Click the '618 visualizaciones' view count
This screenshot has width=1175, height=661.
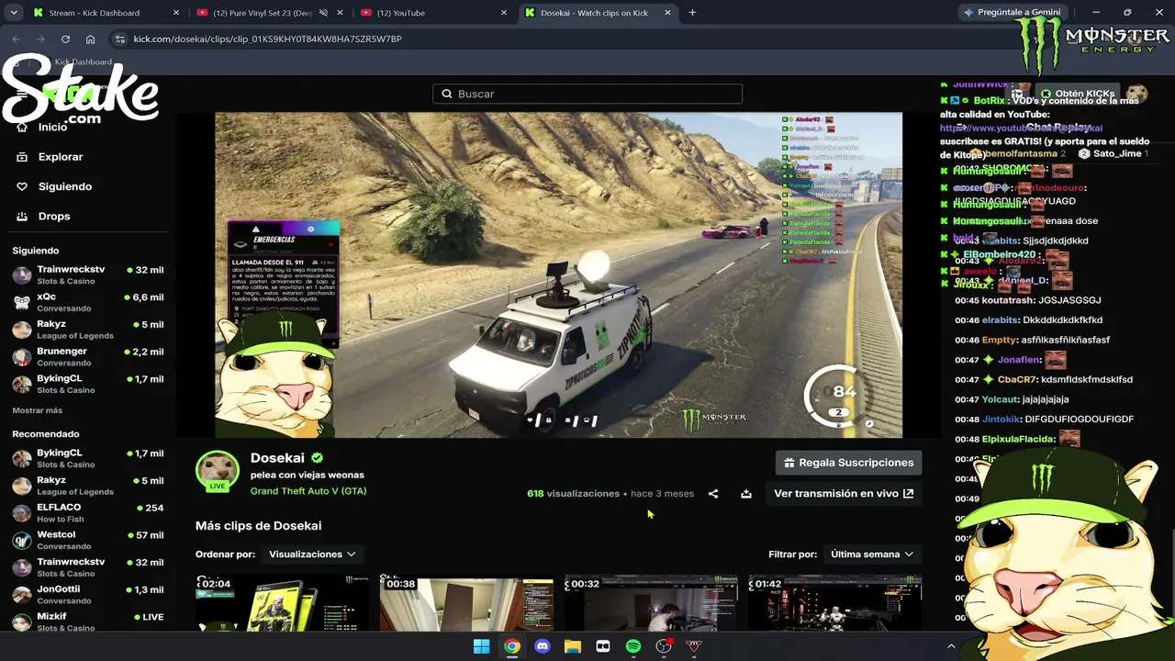click(573, 494)
